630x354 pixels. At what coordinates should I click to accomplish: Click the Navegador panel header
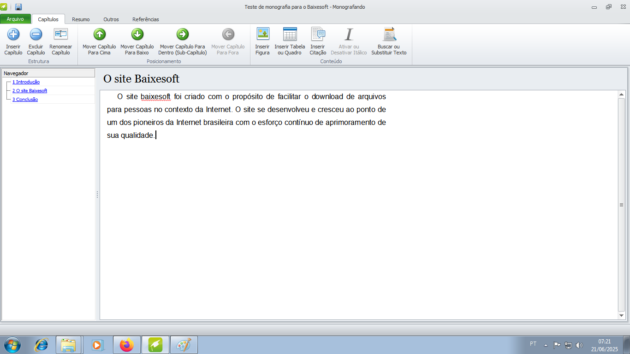(48, 73)
